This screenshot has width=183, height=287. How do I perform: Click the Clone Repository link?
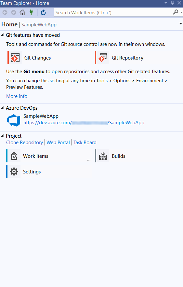[24, 143]
